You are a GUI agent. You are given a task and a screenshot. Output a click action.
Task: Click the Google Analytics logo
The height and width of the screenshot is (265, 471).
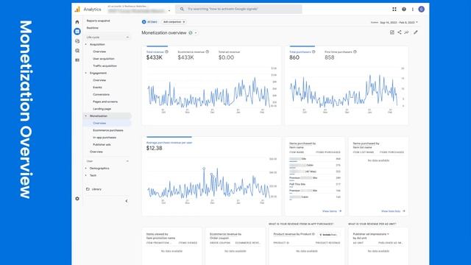77,10
